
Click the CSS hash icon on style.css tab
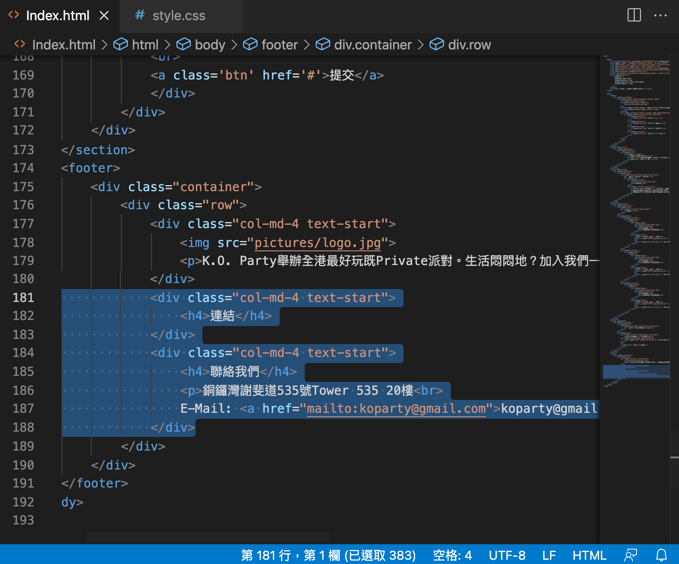(140, 15)
